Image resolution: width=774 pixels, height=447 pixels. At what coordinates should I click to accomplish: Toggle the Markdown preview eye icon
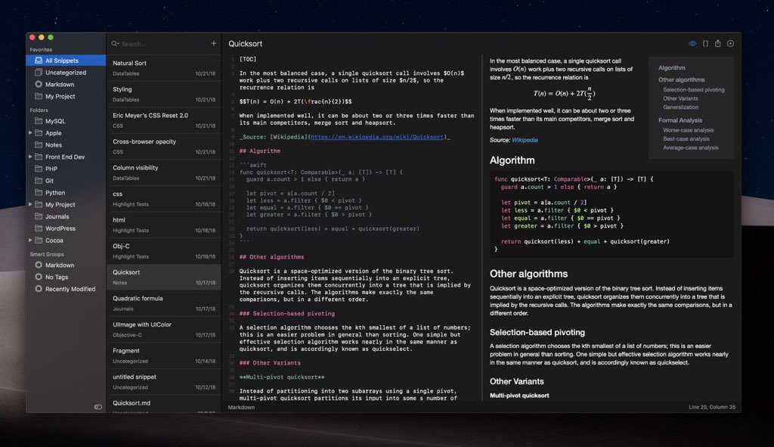(x=692, y=43)
